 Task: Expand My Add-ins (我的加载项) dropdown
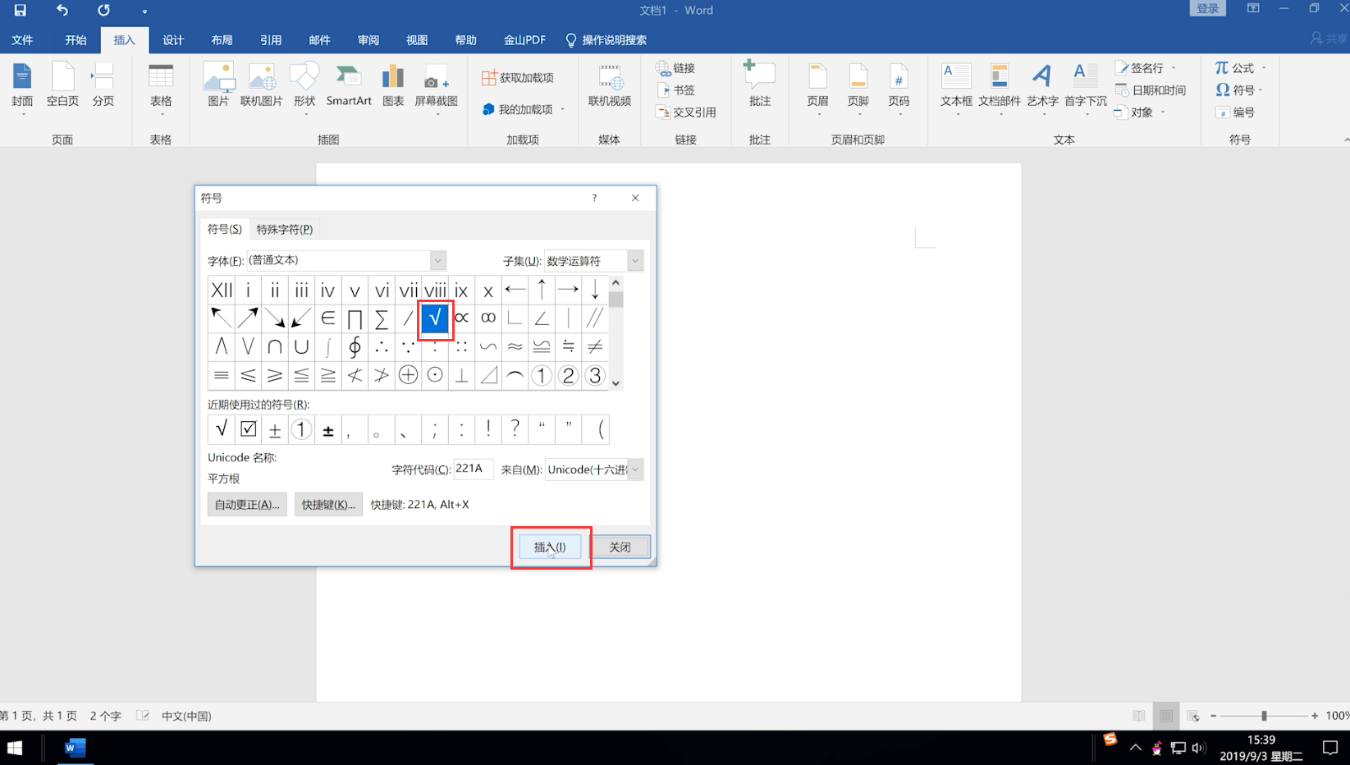tap(563, 109)
